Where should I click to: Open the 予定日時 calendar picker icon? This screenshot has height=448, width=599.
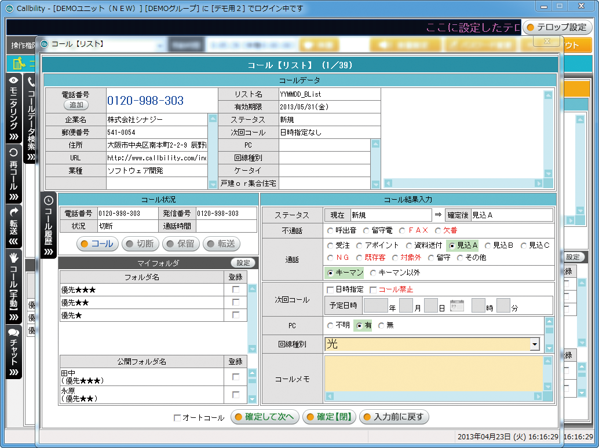tap(457, 306)
